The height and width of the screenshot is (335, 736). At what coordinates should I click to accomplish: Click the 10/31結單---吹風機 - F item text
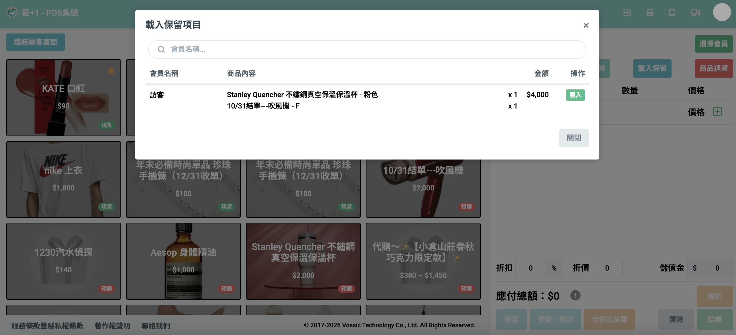(263, 106)
